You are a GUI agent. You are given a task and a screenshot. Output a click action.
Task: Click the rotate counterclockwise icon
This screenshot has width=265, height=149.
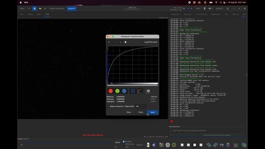(x=209, y=145)
